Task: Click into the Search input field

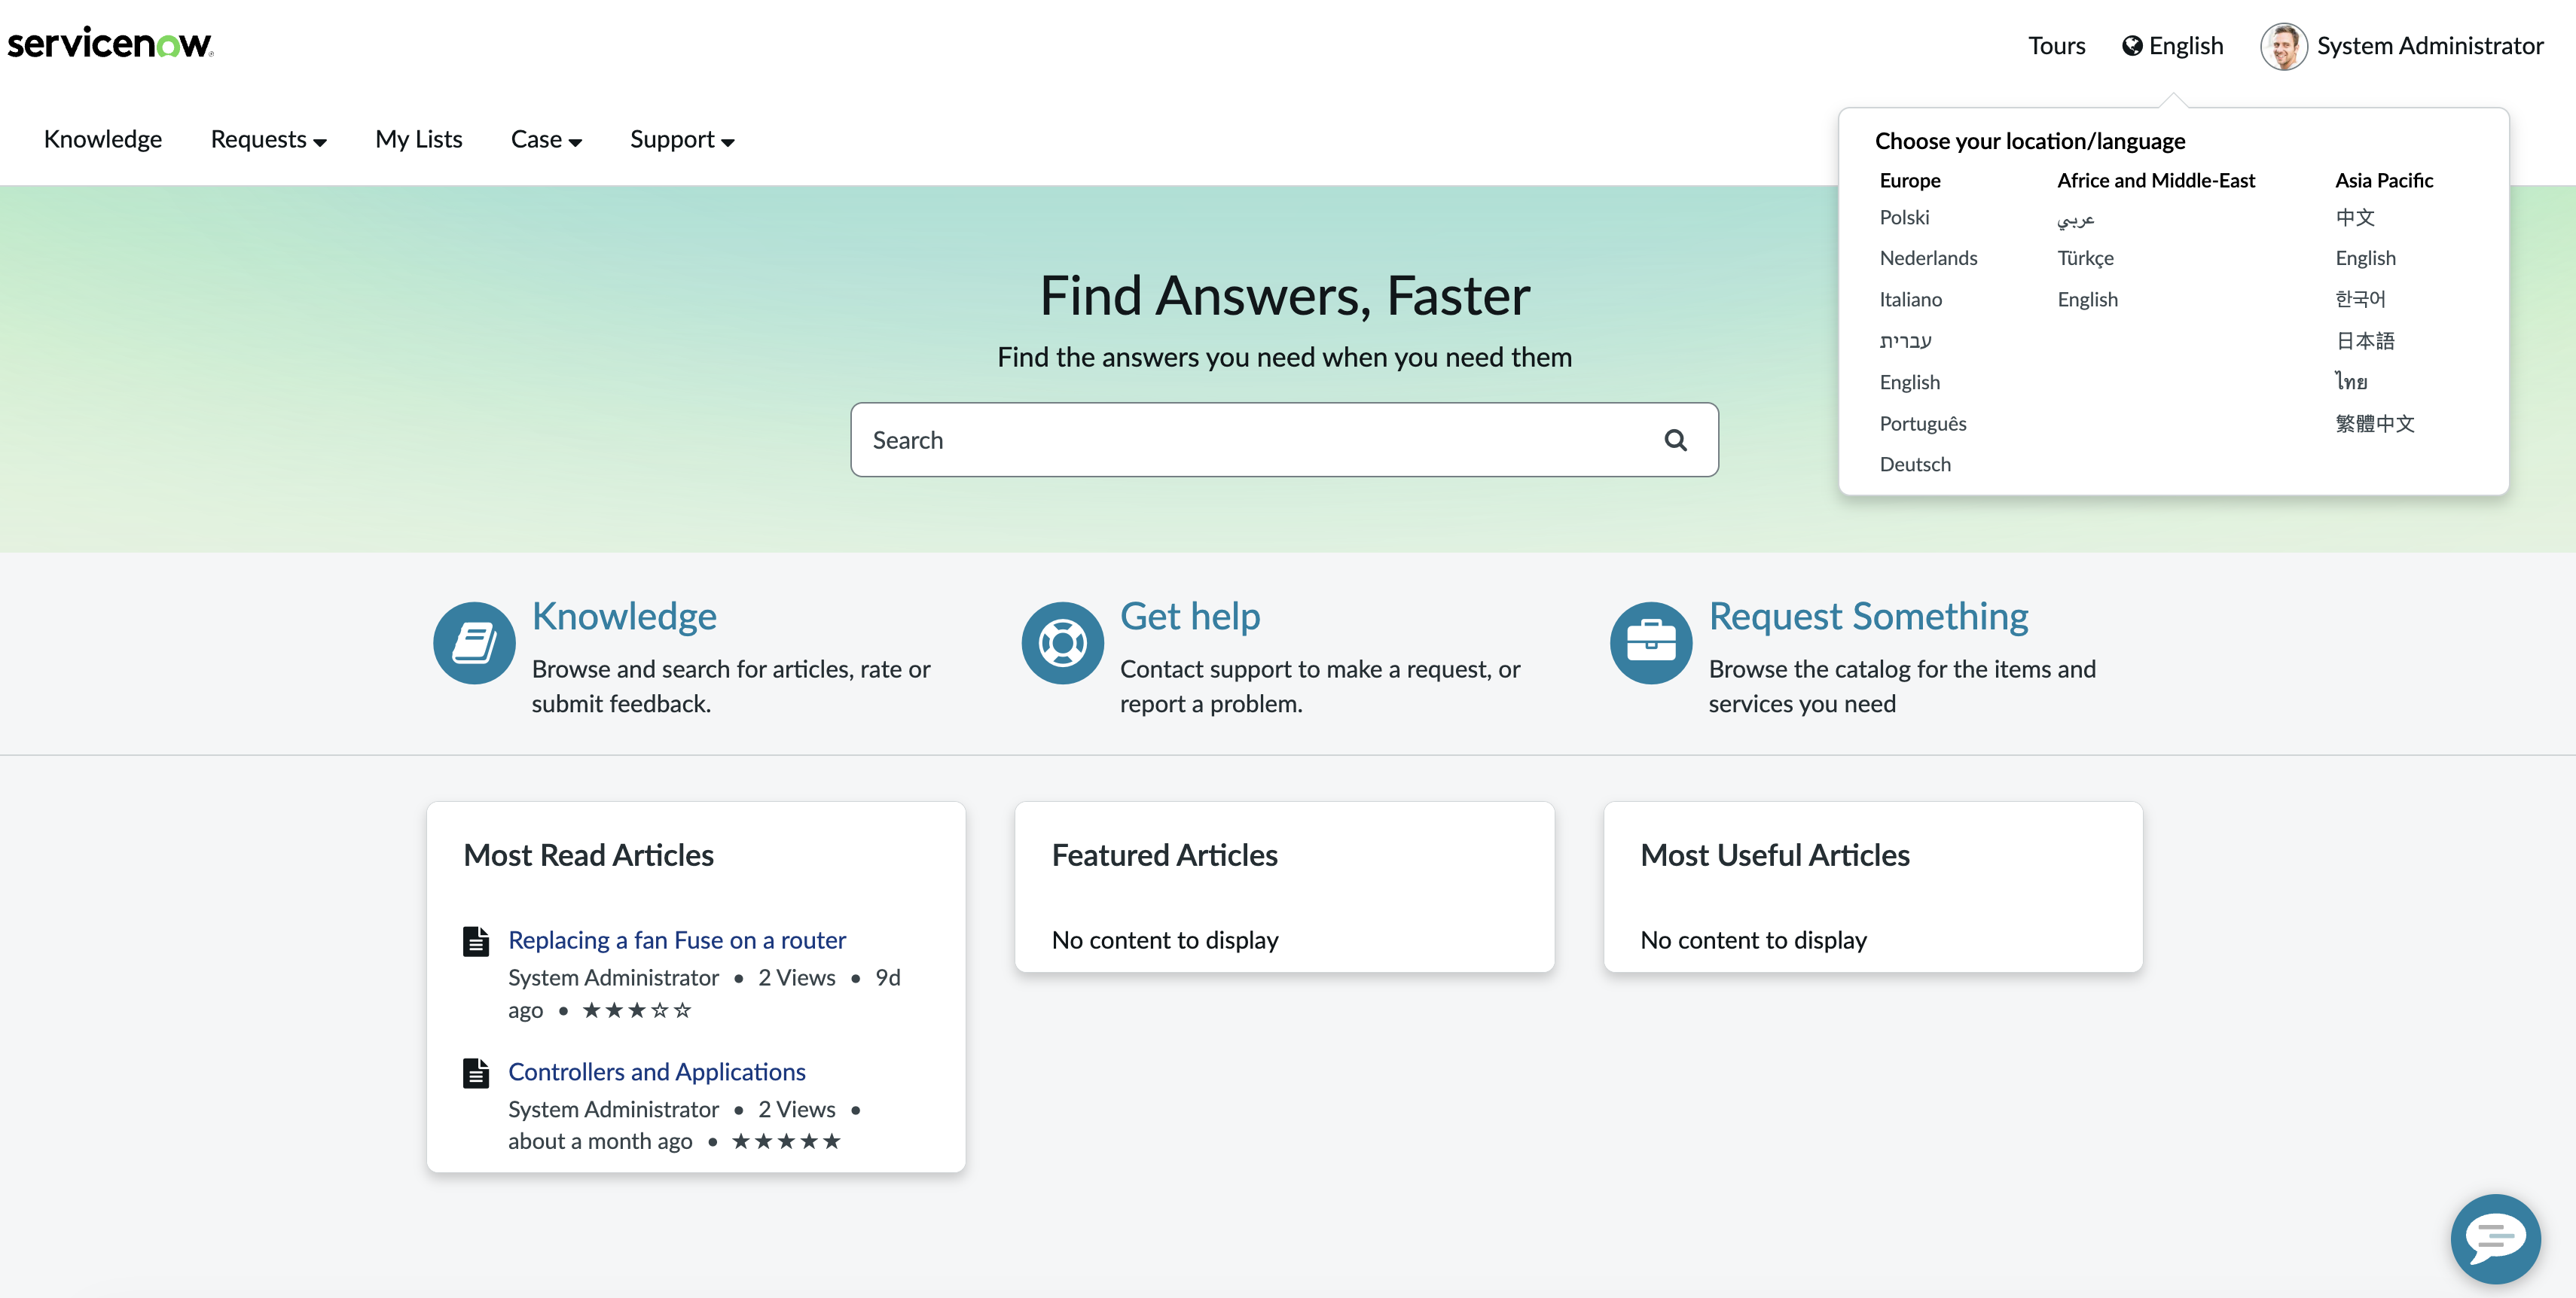Action: click(1285, 440)
